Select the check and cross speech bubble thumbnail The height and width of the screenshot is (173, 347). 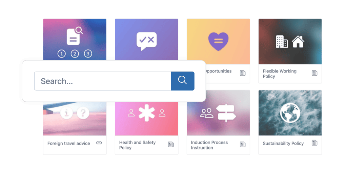146,40
